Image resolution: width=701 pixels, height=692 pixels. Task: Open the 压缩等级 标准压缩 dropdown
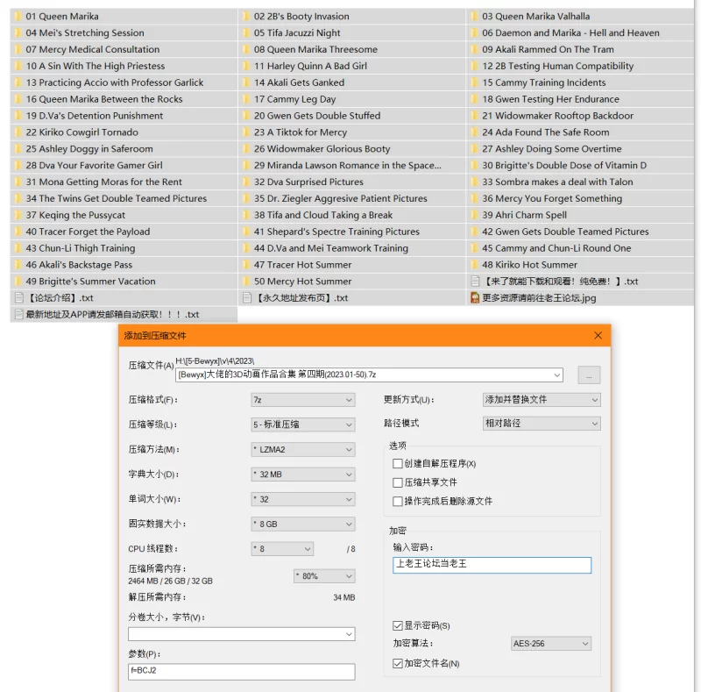[x=303, y=424]
